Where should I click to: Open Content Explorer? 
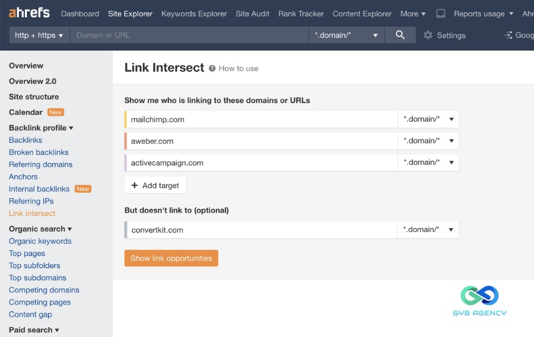(x=362, y=14)
